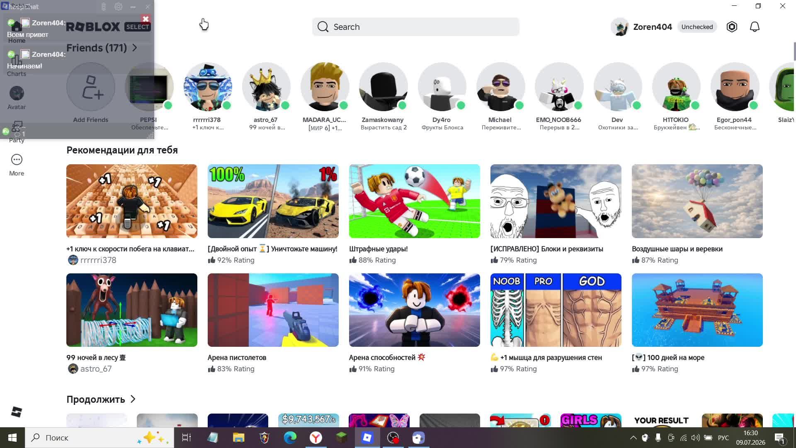Click the search magnifier icon
Image resolution: width=796 pixels, height=448 pixels.
[323, 27]
